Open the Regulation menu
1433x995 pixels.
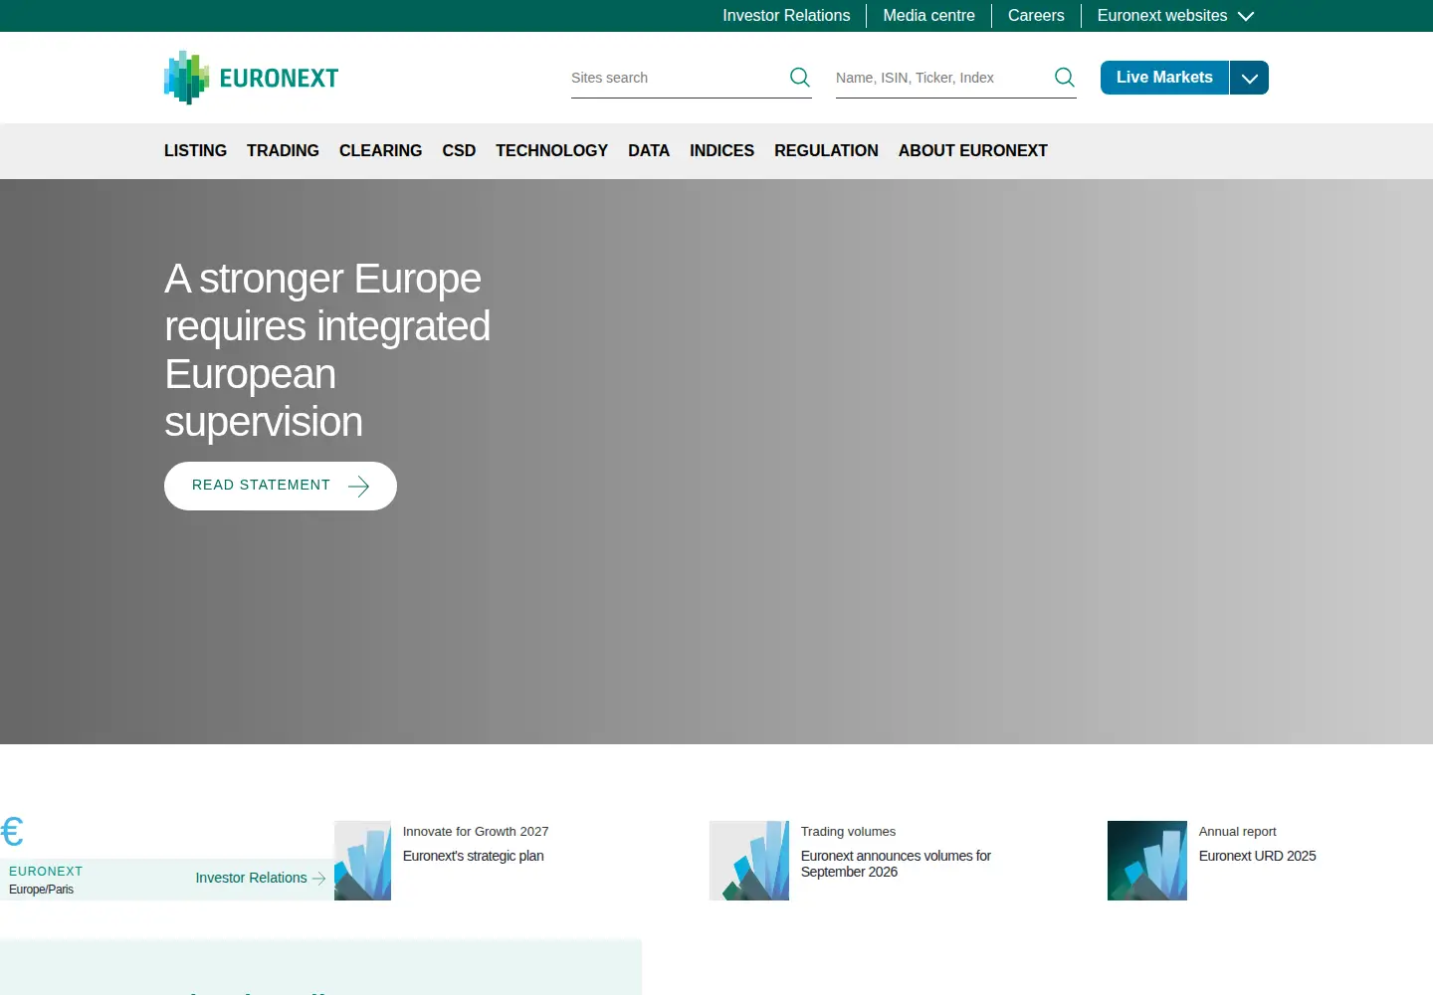pos(826,151)
